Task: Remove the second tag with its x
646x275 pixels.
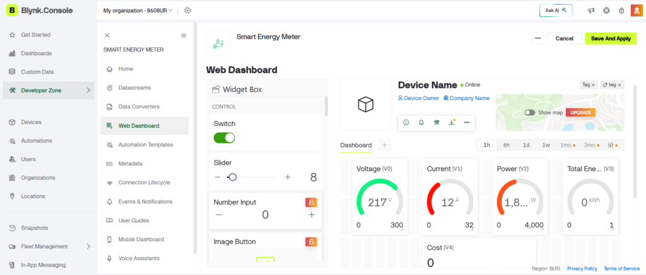Action: tap(620, 85)
